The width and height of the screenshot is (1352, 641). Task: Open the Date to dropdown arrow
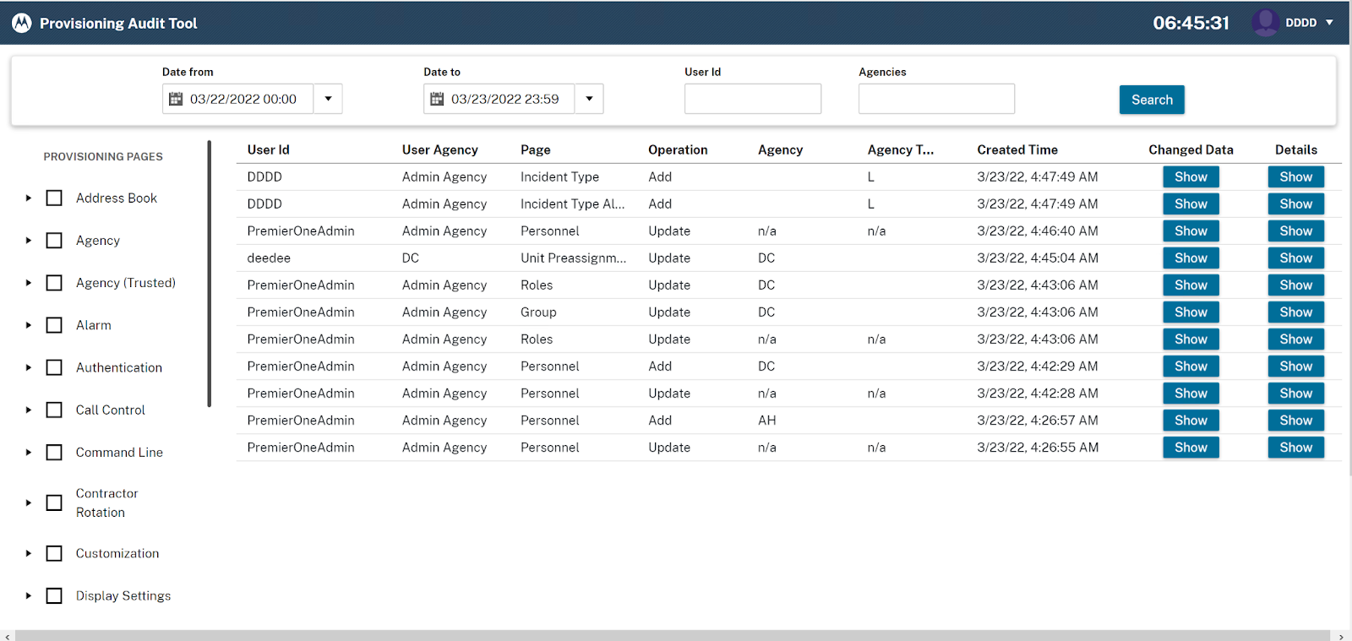[x=589, y=99]
